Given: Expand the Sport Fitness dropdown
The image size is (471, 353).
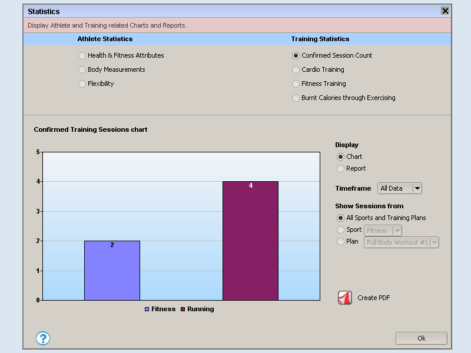Looking at the screenshot, I should pyautogui.click(x=383, y=231).
